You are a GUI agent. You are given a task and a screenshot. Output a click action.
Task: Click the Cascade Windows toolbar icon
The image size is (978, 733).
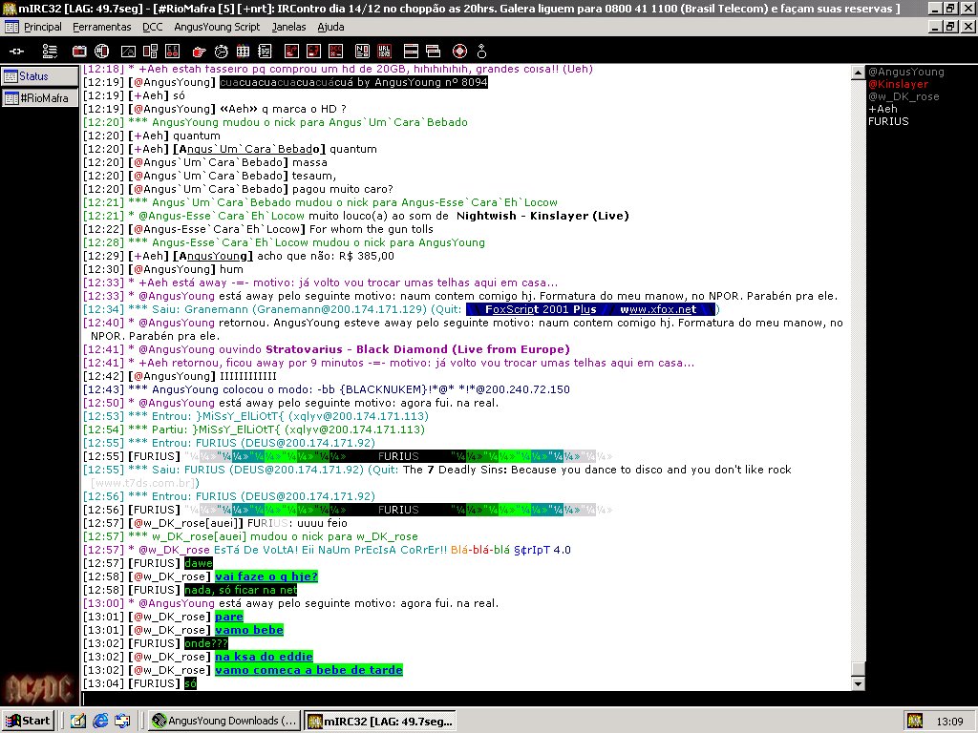(x=433, y=52)
